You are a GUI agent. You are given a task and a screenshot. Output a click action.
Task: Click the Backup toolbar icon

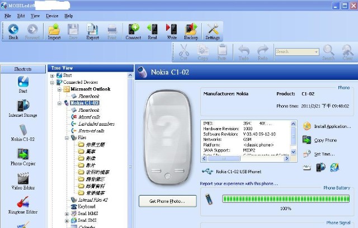point(191,31)
